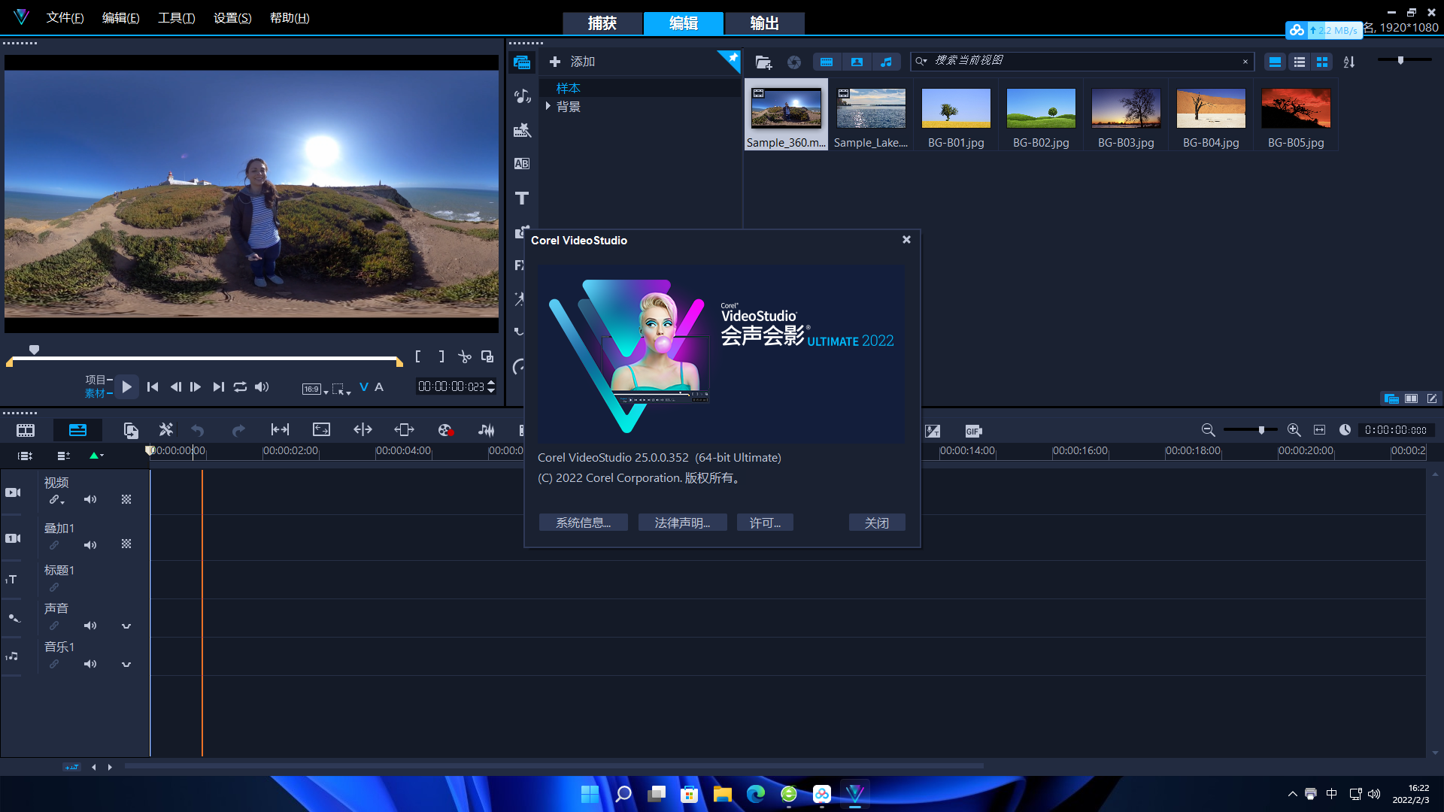Click the 法律声明... button
Image resolution: width=1444 pixels, height=812 pixels.
click(x=682, y=523)
